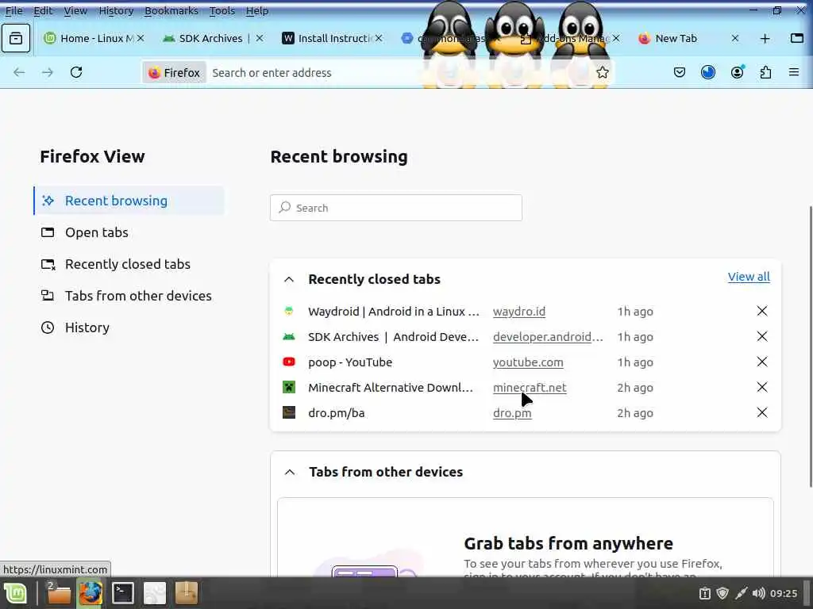The width and height of the screenshot is (813, 609).
Task: Open the Tools menu
Action: pos(222,11)
